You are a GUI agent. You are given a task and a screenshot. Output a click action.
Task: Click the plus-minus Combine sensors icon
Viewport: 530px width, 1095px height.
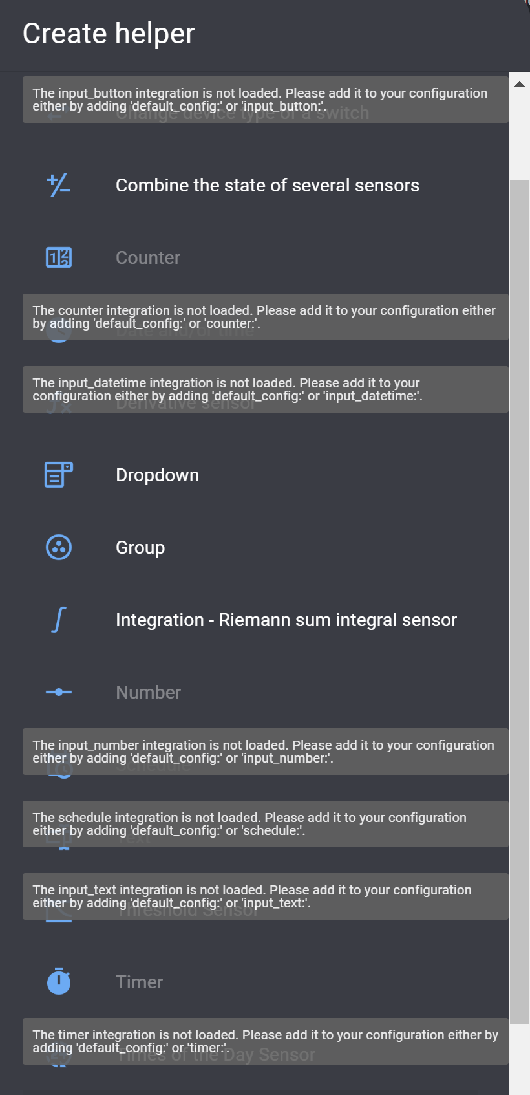[58, 185]
